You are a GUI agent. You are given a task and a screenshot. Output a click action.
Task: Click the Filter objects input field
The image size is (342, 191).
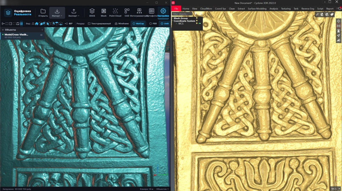pos(182,14)
